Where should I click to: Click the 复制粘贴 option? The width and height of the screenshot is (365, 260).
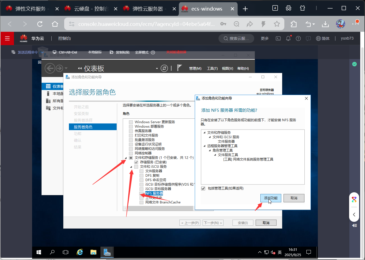120,52
